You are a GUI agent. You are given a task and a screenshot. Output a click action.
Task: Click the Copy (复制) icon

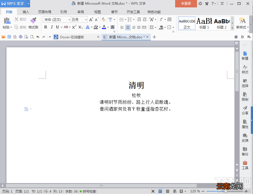point(16,27)
